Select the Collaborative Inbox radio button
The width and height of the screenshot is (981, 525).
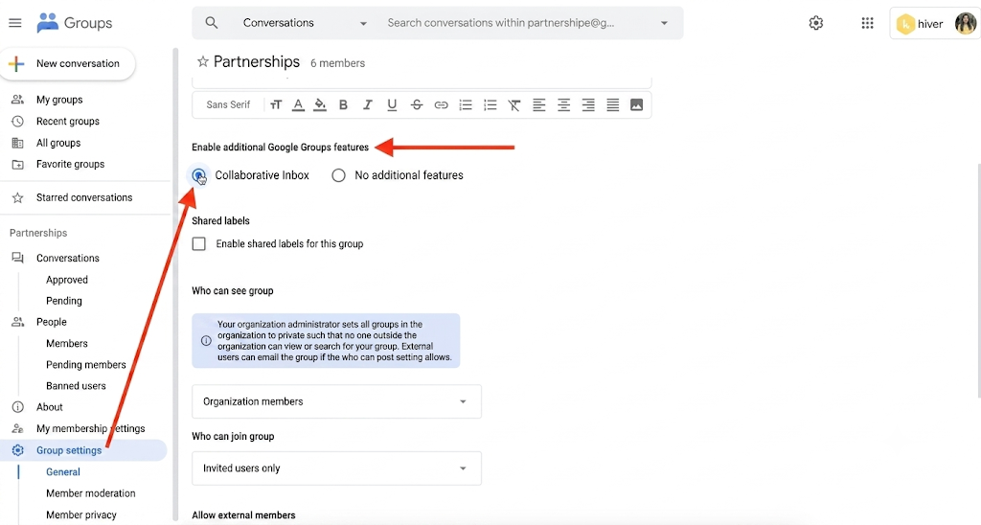[199, 175]
